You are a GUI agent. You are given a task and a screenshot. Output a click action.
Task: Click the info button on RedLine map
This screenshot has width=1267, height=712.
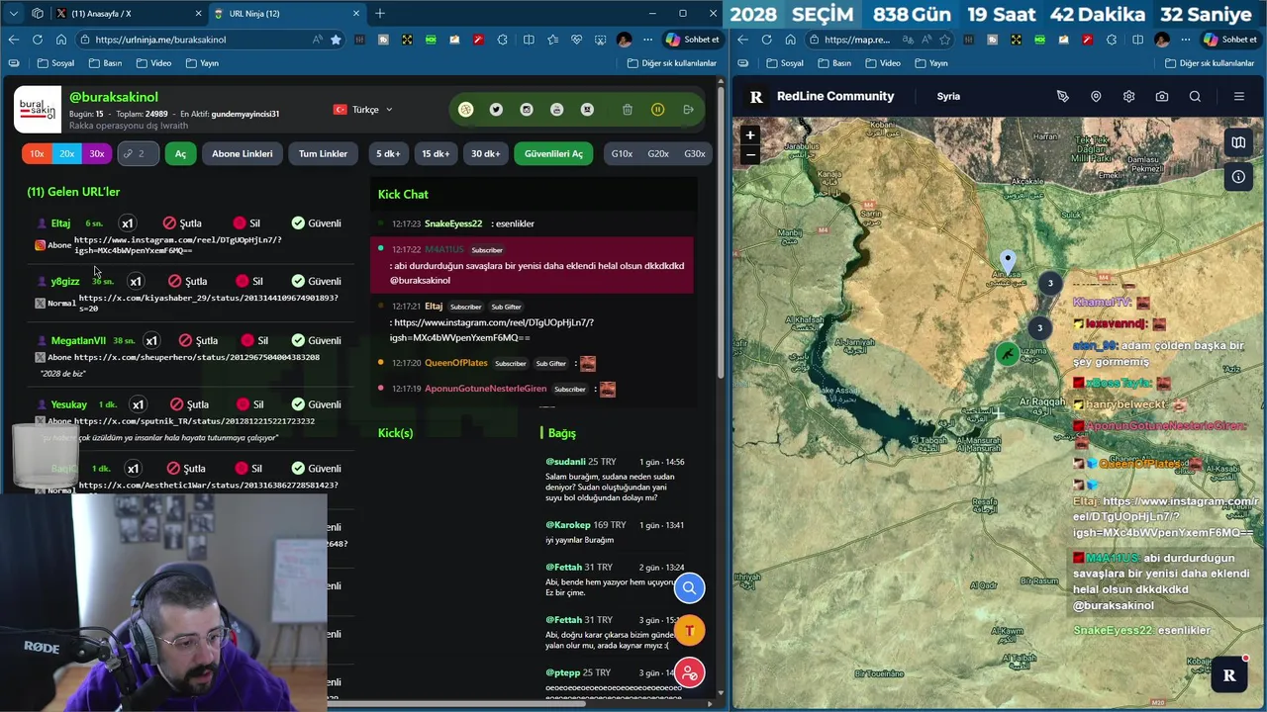click(1238, 177)
